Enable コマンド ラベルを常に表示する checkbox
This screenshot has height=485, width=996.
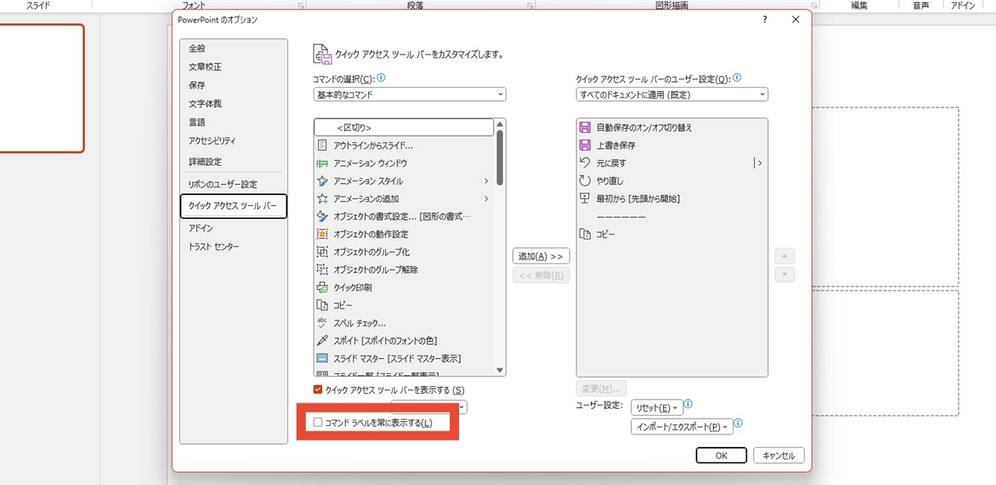point(317,423)
